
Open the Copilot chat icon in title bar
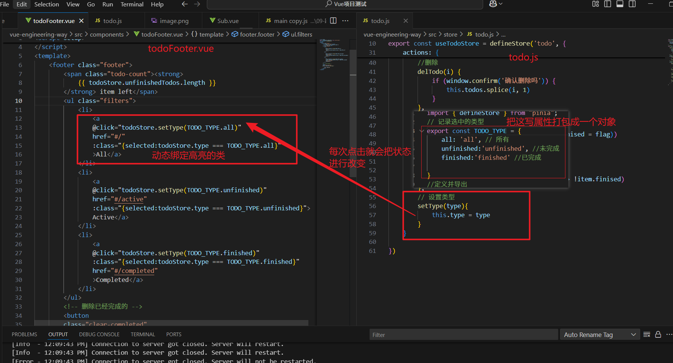click(x=493, y=4)
